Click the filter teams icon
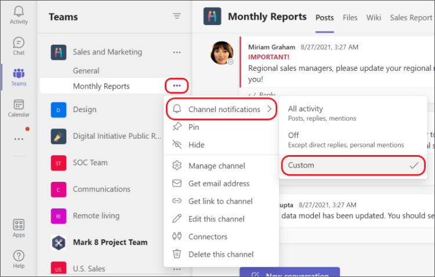This screenshot has height=277, width=435. pyautogui.click(x=177, y=17)
